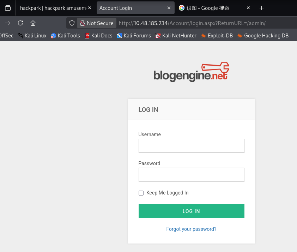
Task: Open the tab list icon at top-left
Action: 8,8
